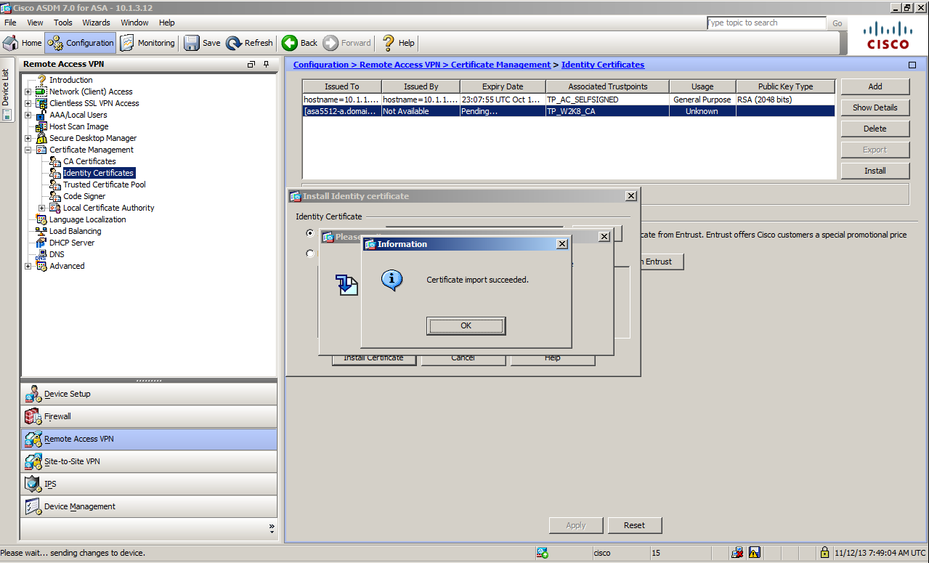Open the Monitoring view

(147, 43)
